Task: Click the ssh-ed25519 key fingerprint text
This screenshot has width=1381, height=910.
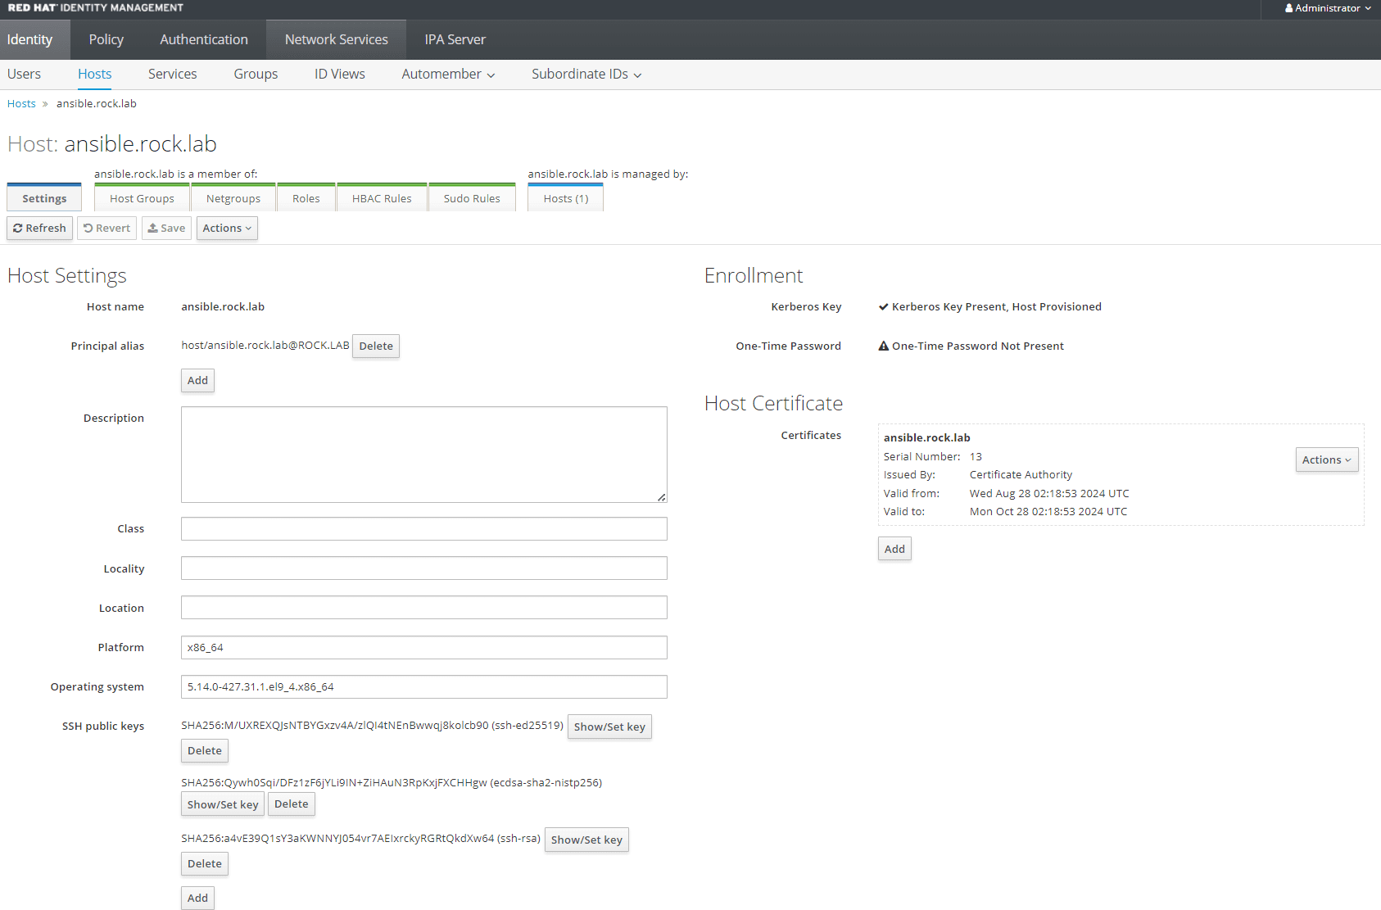Action: point(373,725)
